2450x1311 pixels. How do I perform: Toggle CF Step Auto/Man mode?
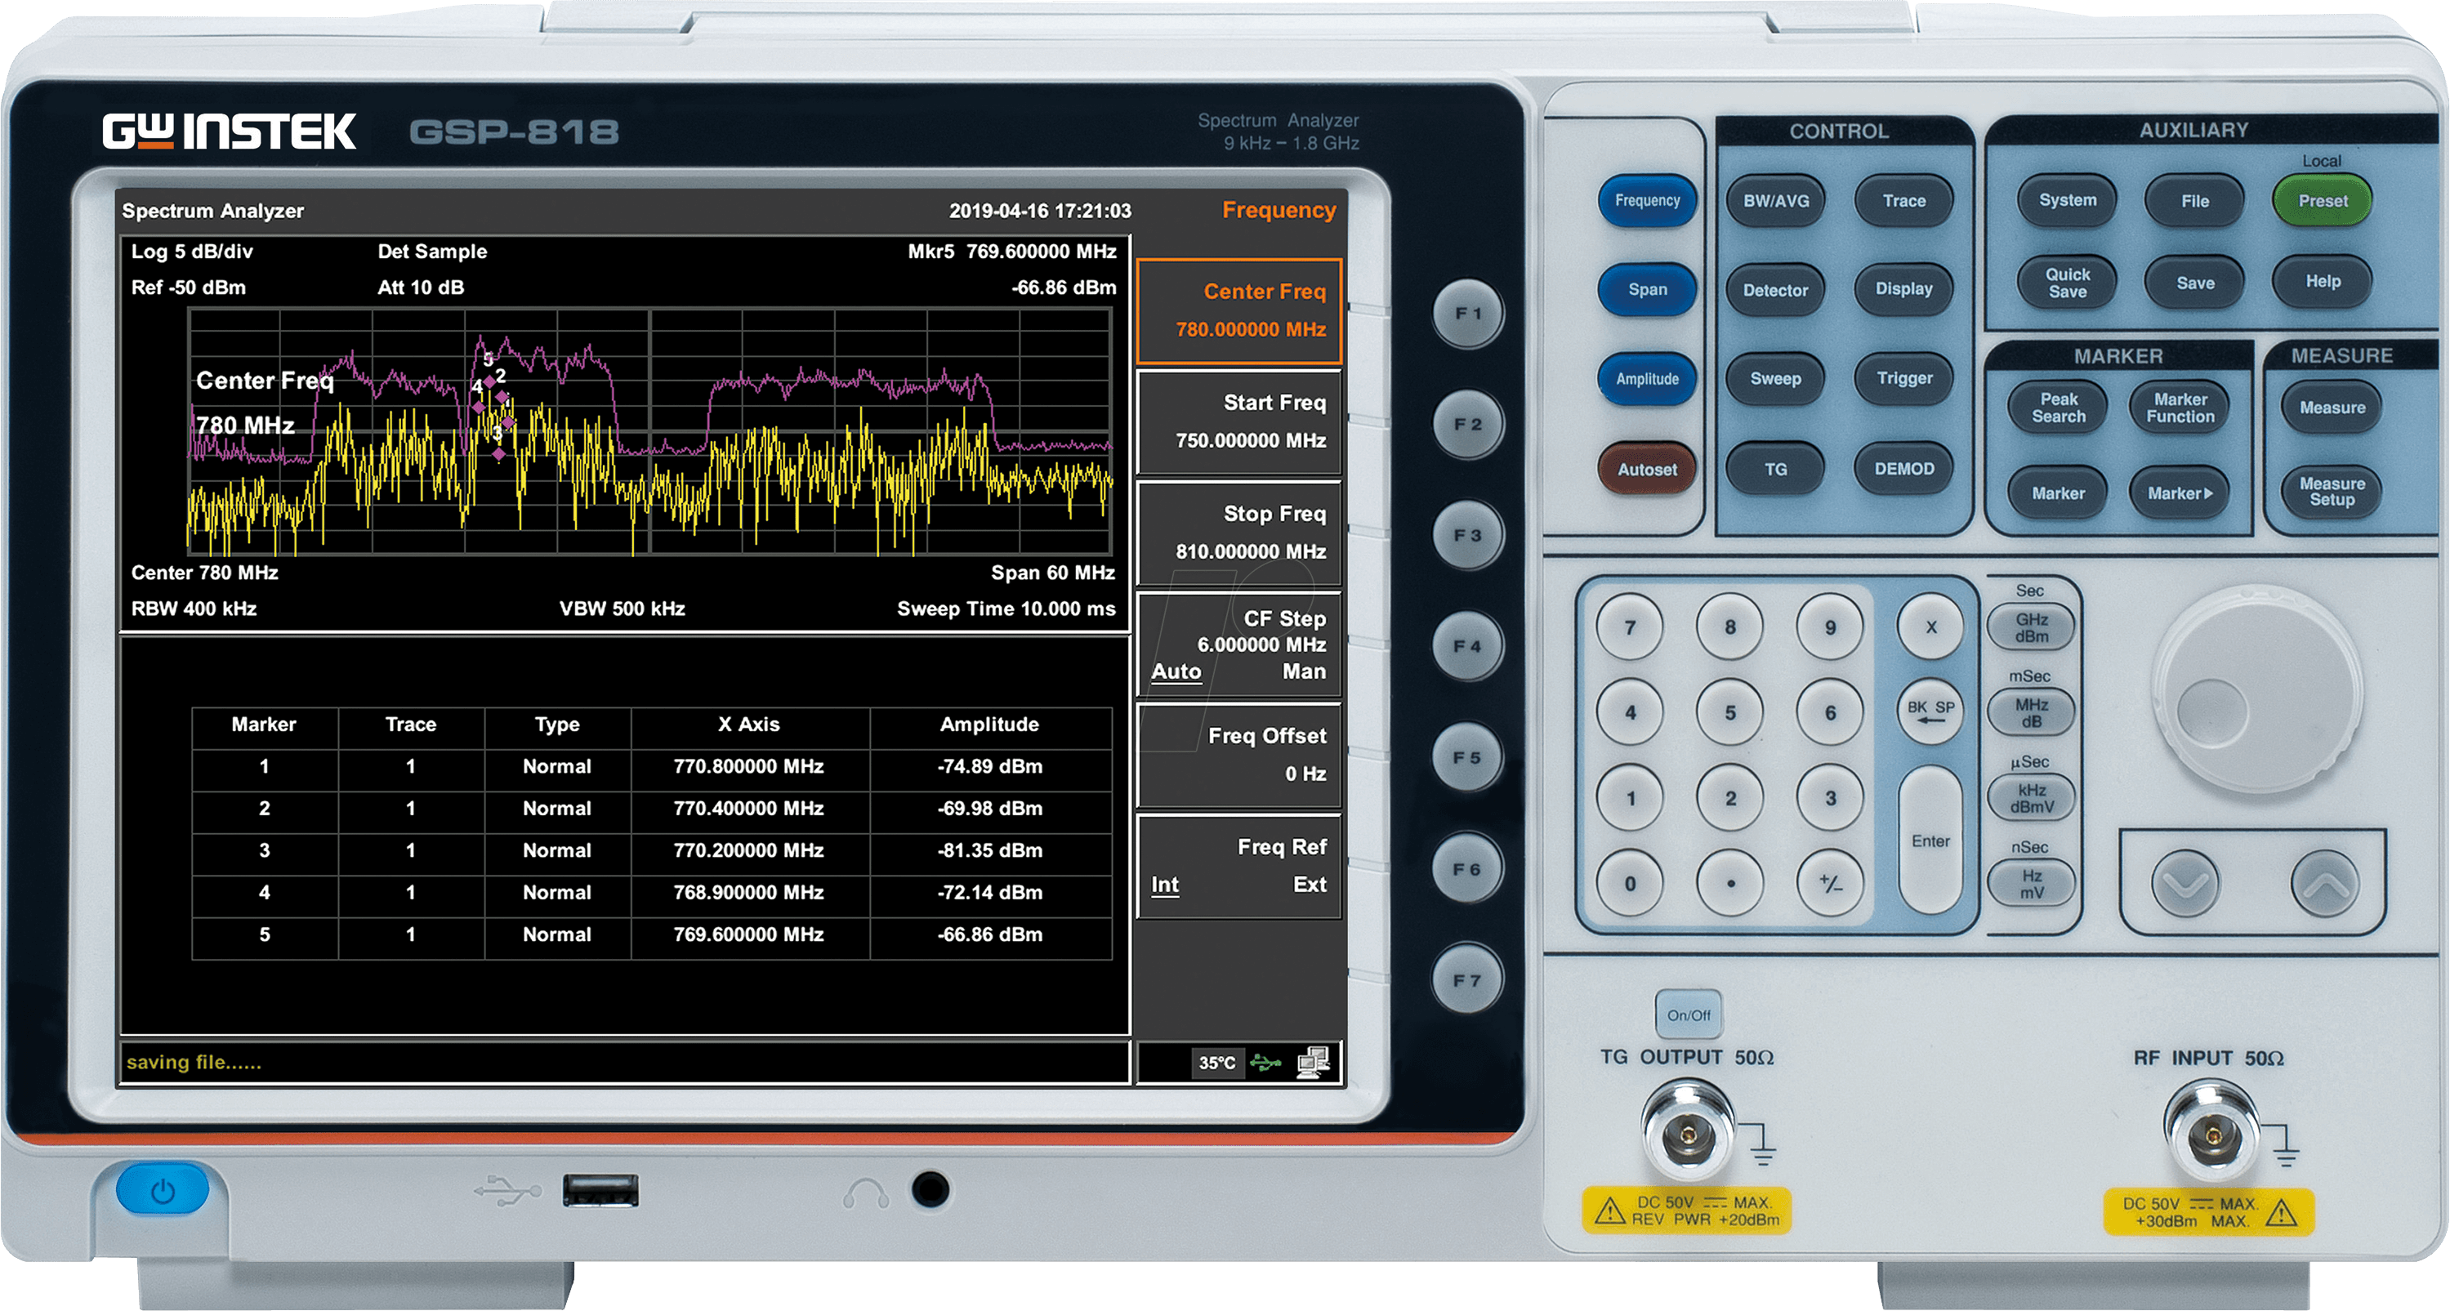click(1238, 645)
